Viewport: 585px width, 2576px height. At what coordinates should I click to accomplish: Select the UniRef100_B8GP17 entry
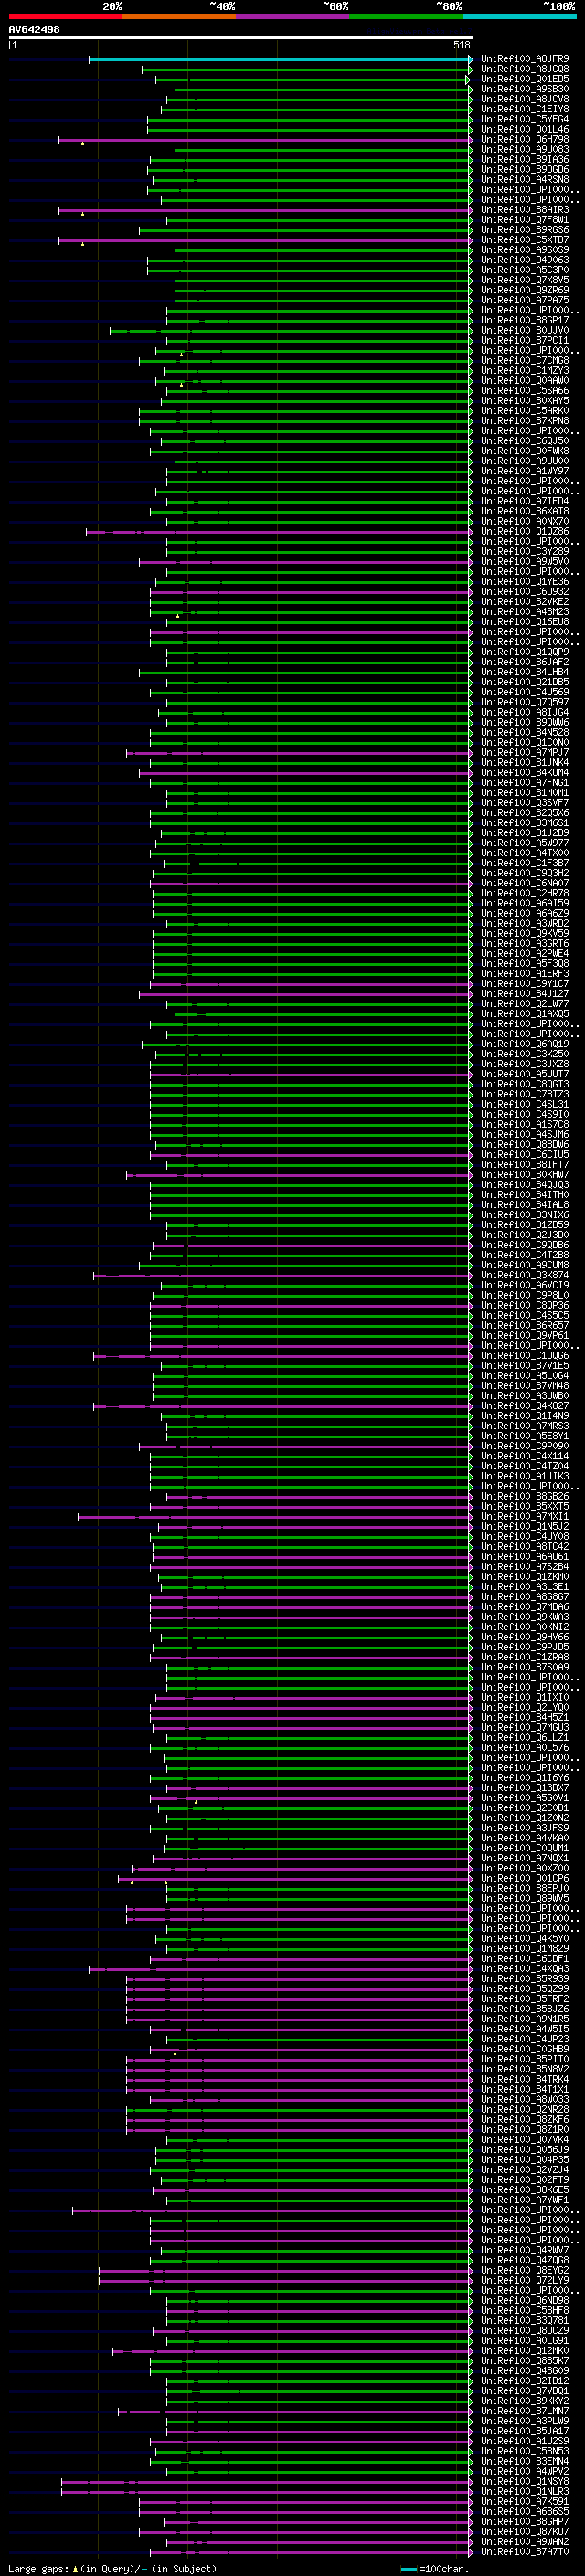coord(524,320)
